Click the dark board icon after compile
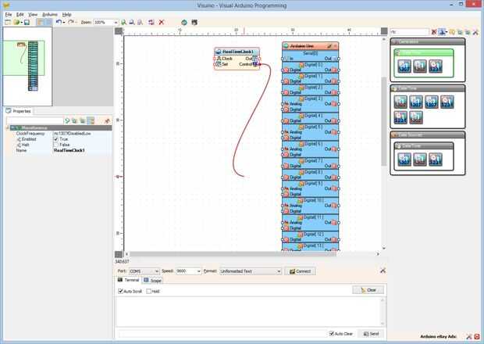 coord(194,22)
